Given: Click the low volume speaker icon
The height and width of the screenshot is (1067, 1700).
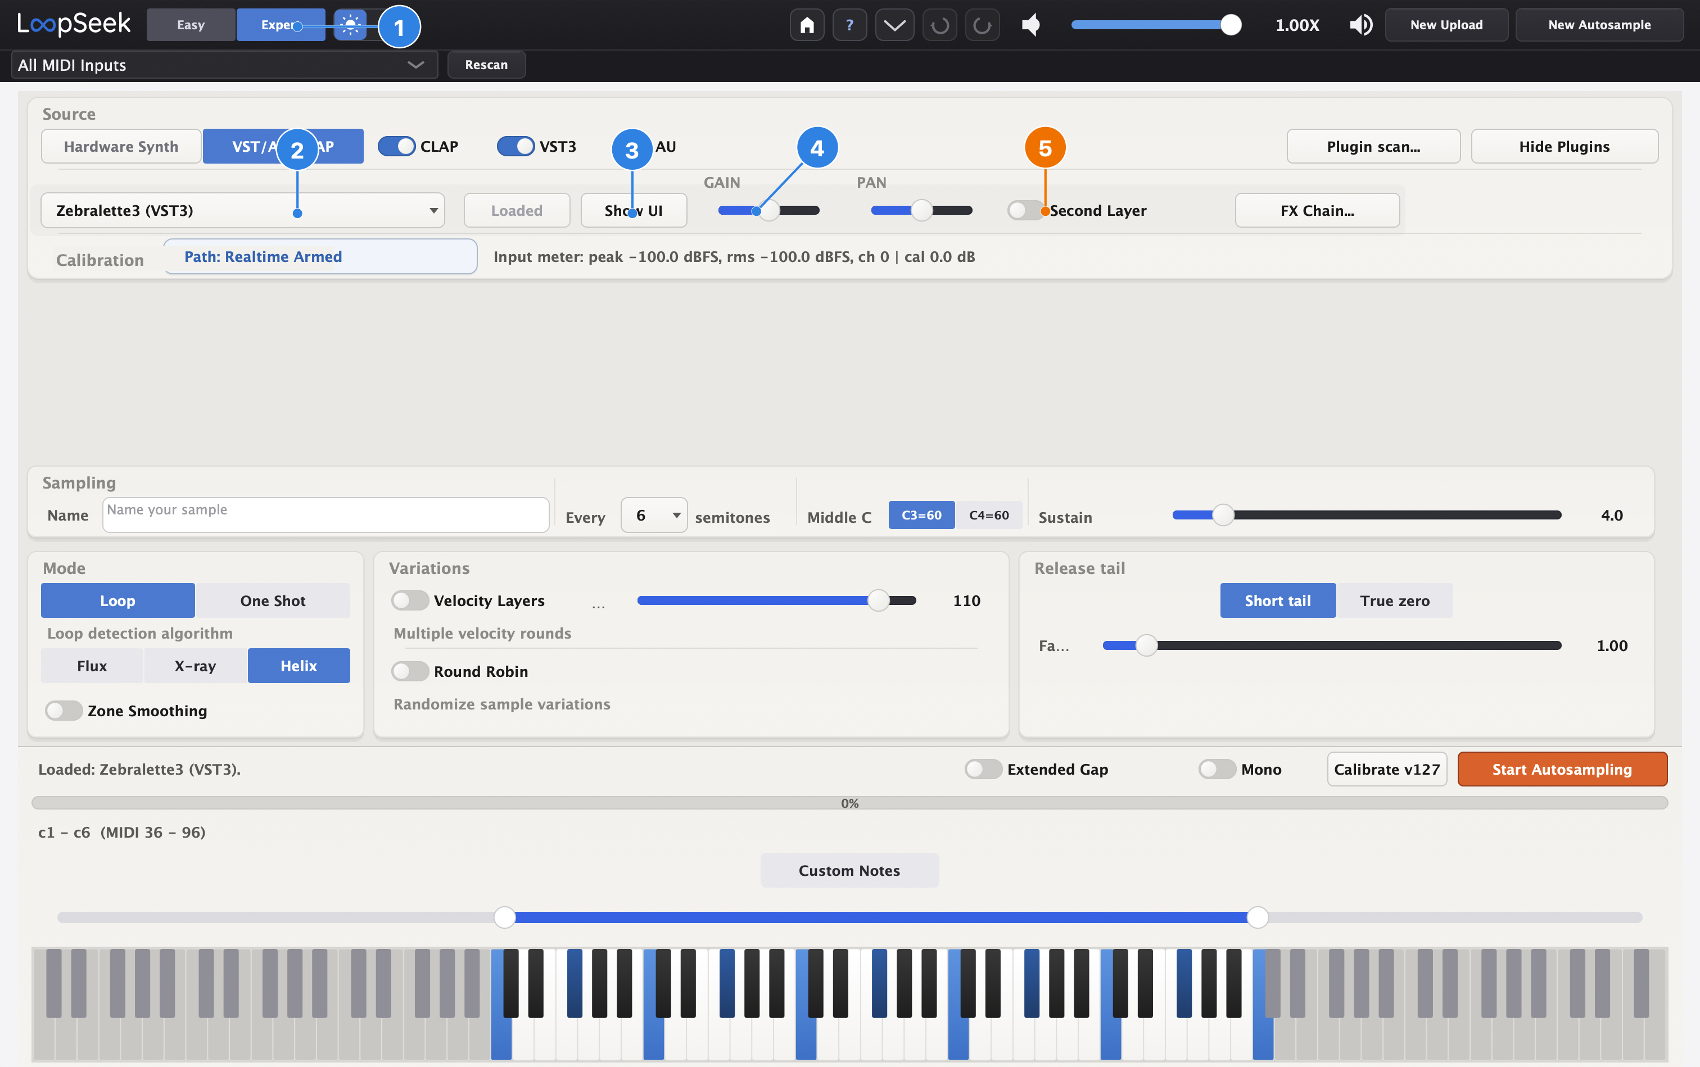Looking at the screenshot, I should tap(1031, 25).
